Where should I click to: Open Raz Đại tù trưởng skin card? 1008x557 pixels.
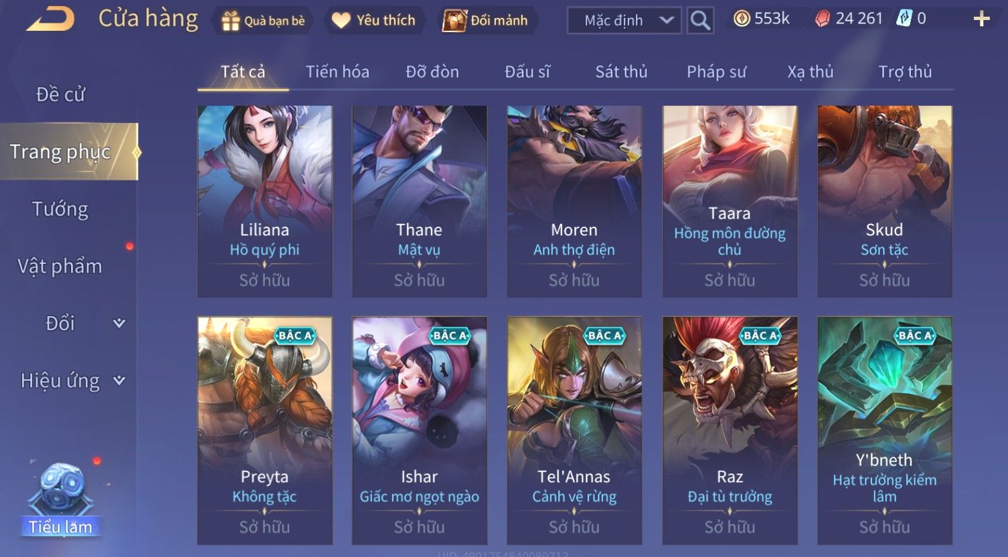click(x=730, y=431)
